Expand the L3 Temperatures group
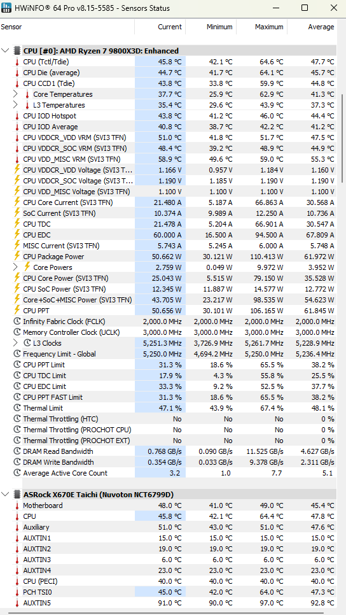Image resolution: width=346 pixels, height=615 pixels. pos(15,105)
